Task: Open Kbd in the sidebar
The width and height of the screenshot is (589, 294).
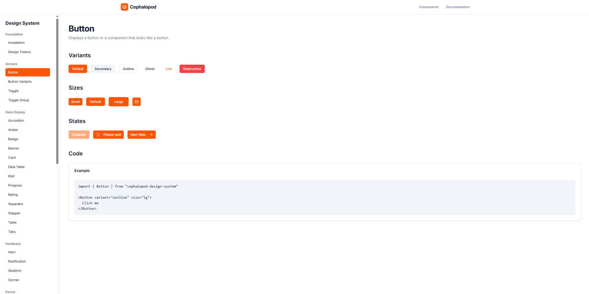Action: point(28,176)
